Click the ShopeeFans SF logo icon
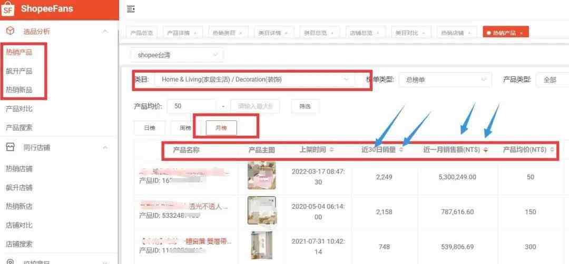569x264 pixels. tap(8, 9)
